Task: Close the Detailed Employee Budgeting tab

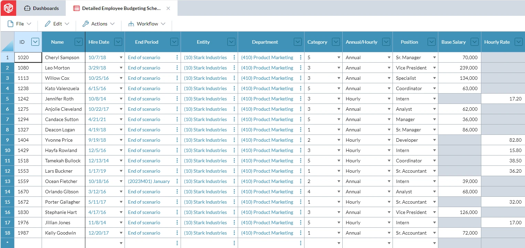Action: (168, 8)
